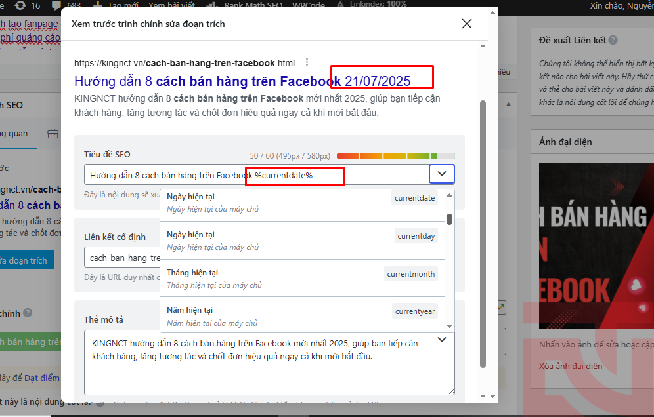This screenshot has width=654, height=417.
Task: Click the sửa đoạn trích button behind dialog
Action: [27, 260]
